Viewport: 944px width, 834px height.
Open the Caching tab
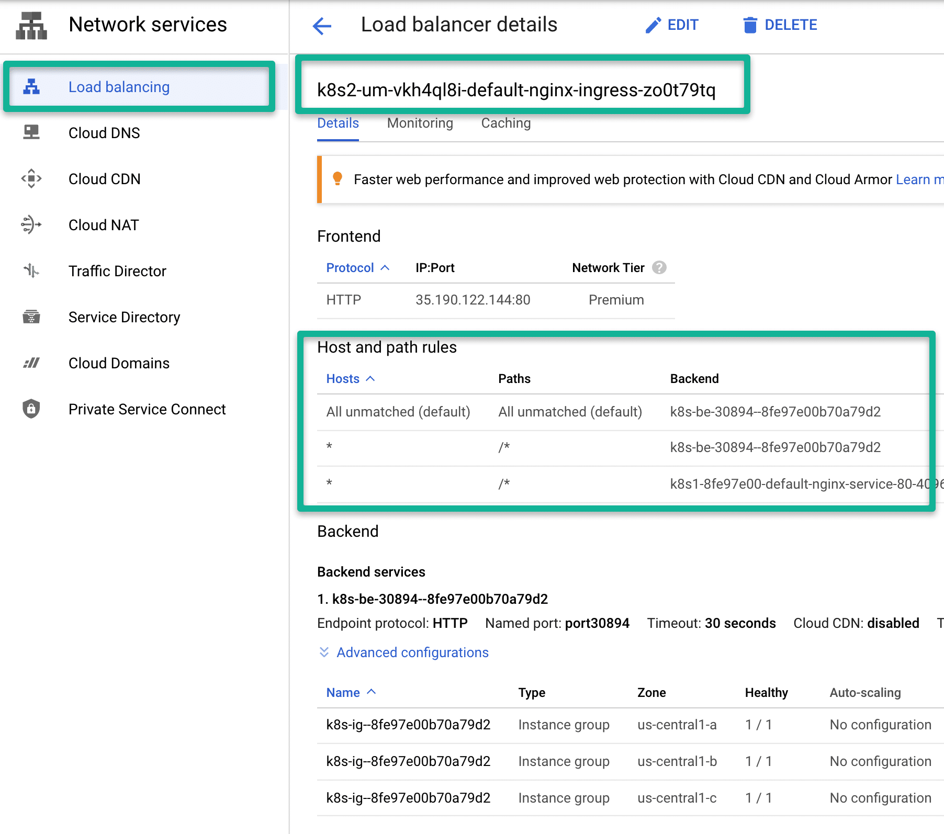click(x=505, y=123)
